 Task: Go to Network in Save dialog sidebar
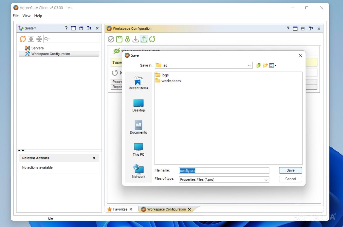139,171
